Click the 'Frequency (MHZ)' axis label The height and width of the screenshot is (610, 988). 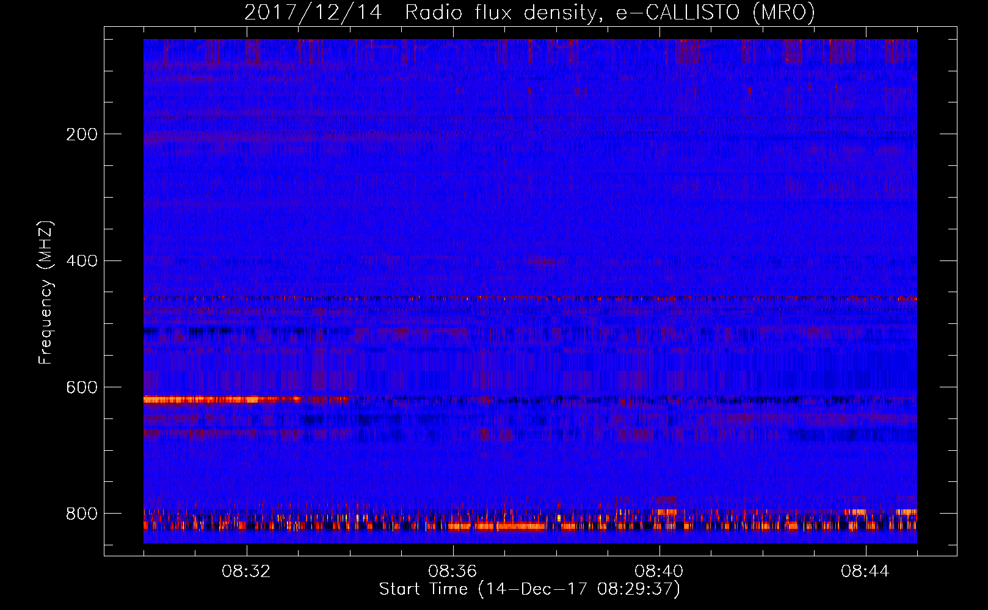pyautogui.click(x=45, y=292)
